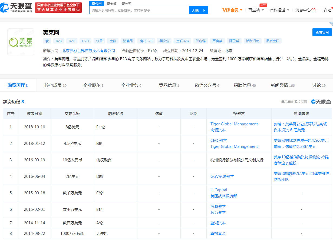Viewport: 333px width, 240px height.
Task: Select the 阿里系 tag
Action: tap(234, 41)
